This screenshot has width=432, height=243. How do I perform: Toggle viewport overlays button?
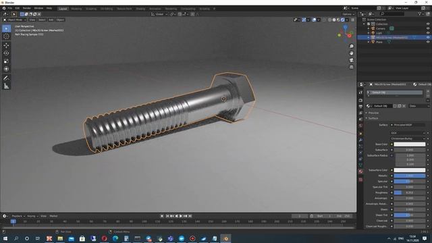[x=314, y=20]
